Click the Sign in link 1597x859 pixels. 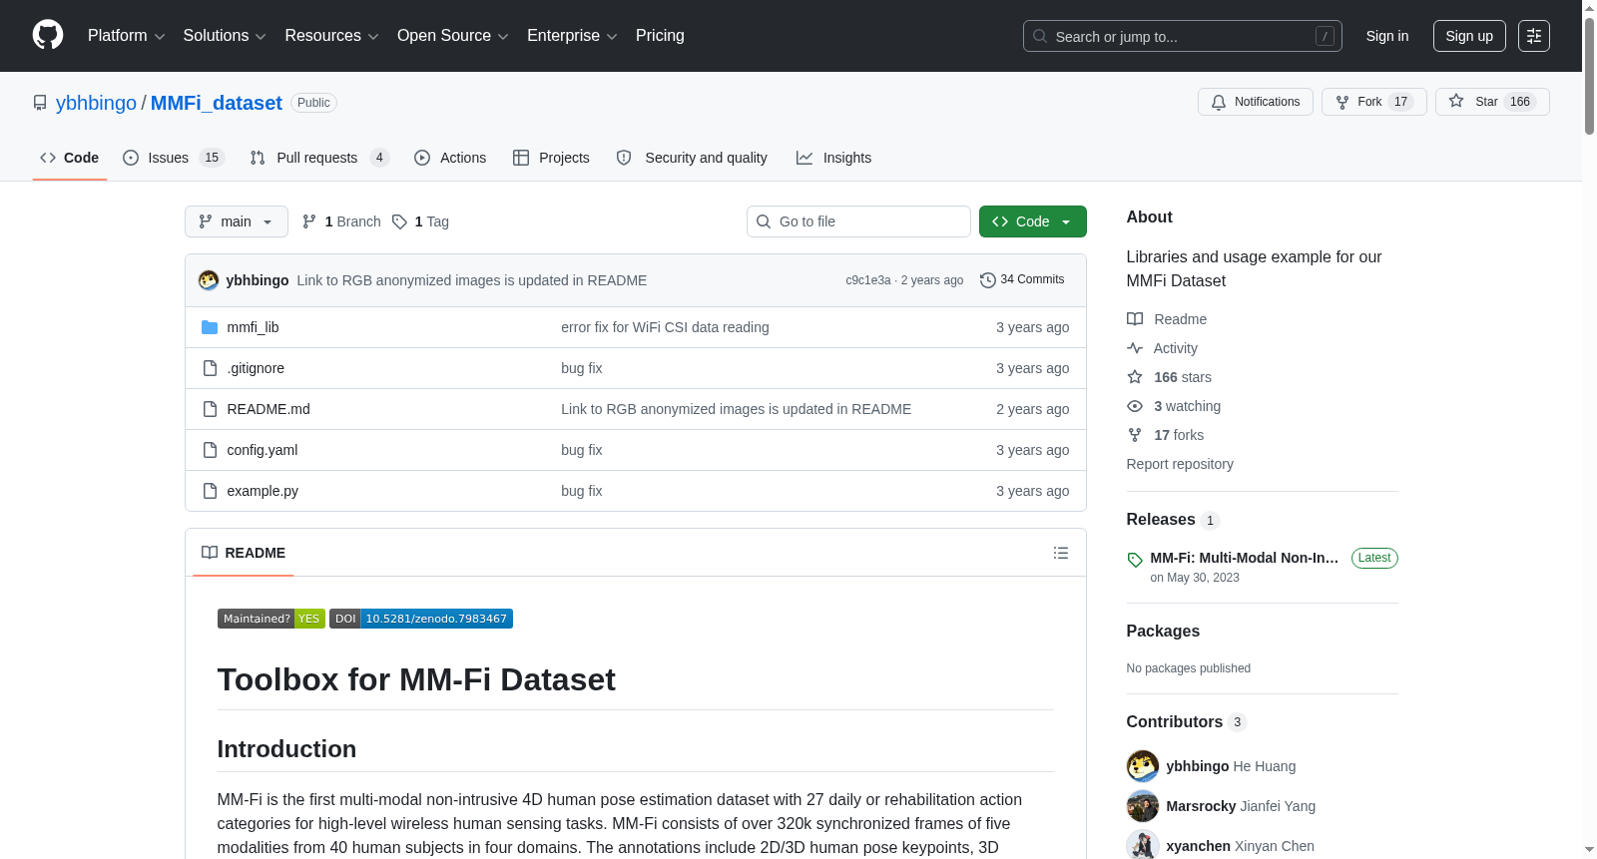(1387, 36)
